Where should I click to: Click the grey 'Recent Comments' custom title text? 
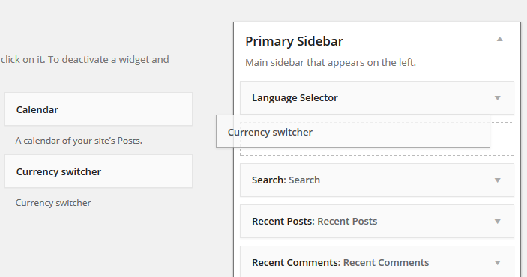(386, 262)
